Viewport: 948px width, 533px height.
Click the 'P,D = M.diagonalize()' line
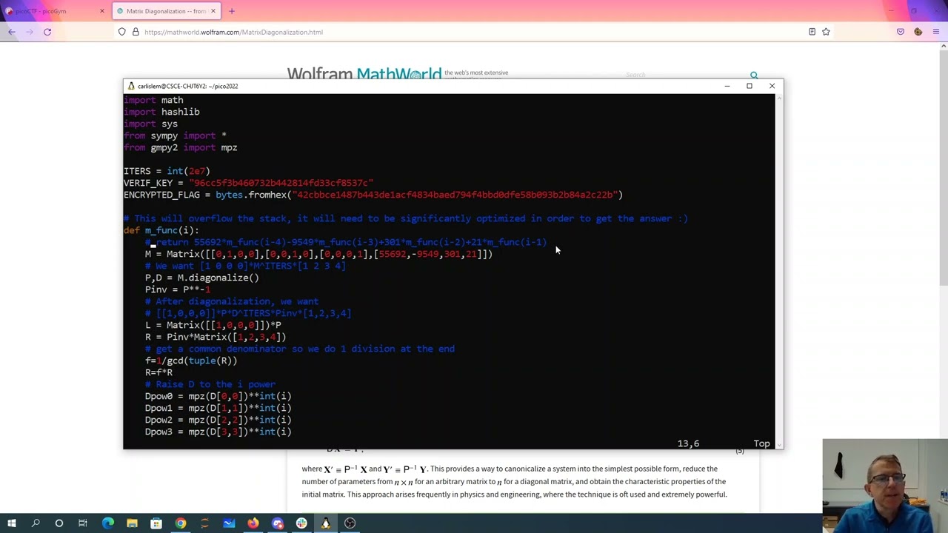(202, 278)
